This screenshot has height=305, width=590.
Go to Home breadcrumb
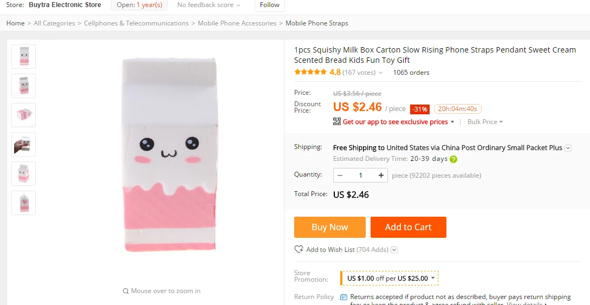pos(15,23)
